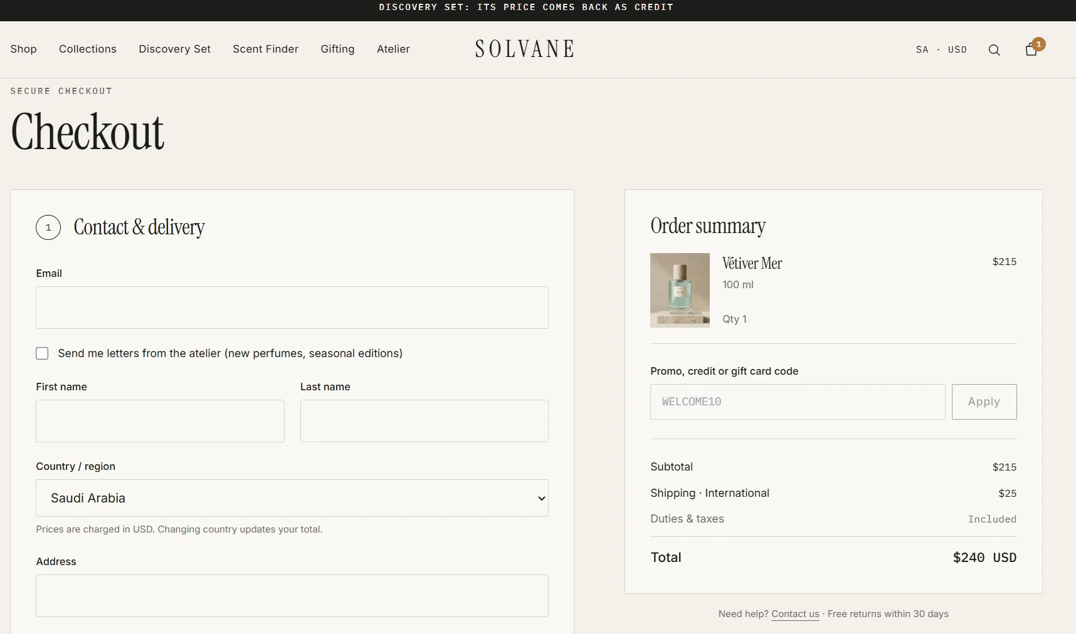Click the Subtotal label
The image size is (1076, 634).
coord(672,467)
